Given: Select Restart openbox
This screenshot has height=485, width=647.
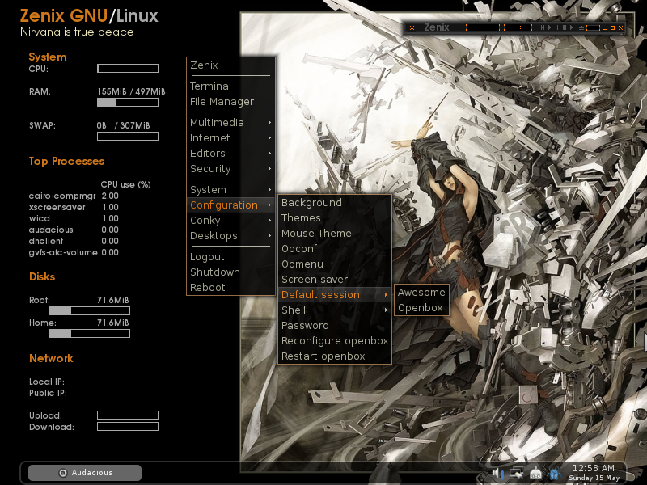Looking at the screenshot, I should click(335, 356).
